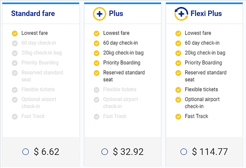The width and height of the screenshot is (246, 168).
Task: Click the Lowest fare checkmark in Standard fare
Action: click(15, 33)
